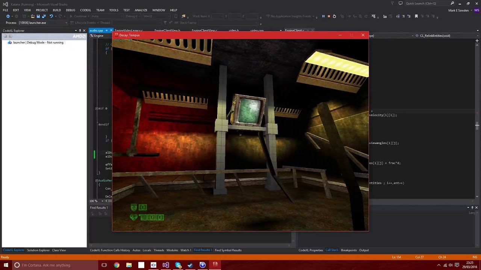481x270 pixels.
Task: Open the BUILD menu
Action: tap(57, 10)
